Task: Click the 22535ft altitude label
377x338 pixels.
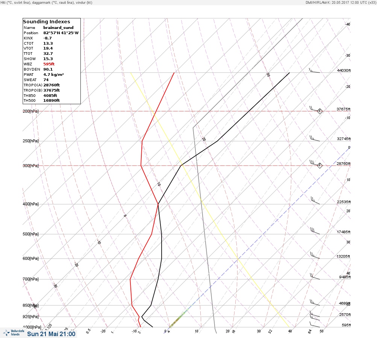Action: [x=344, y=202]
